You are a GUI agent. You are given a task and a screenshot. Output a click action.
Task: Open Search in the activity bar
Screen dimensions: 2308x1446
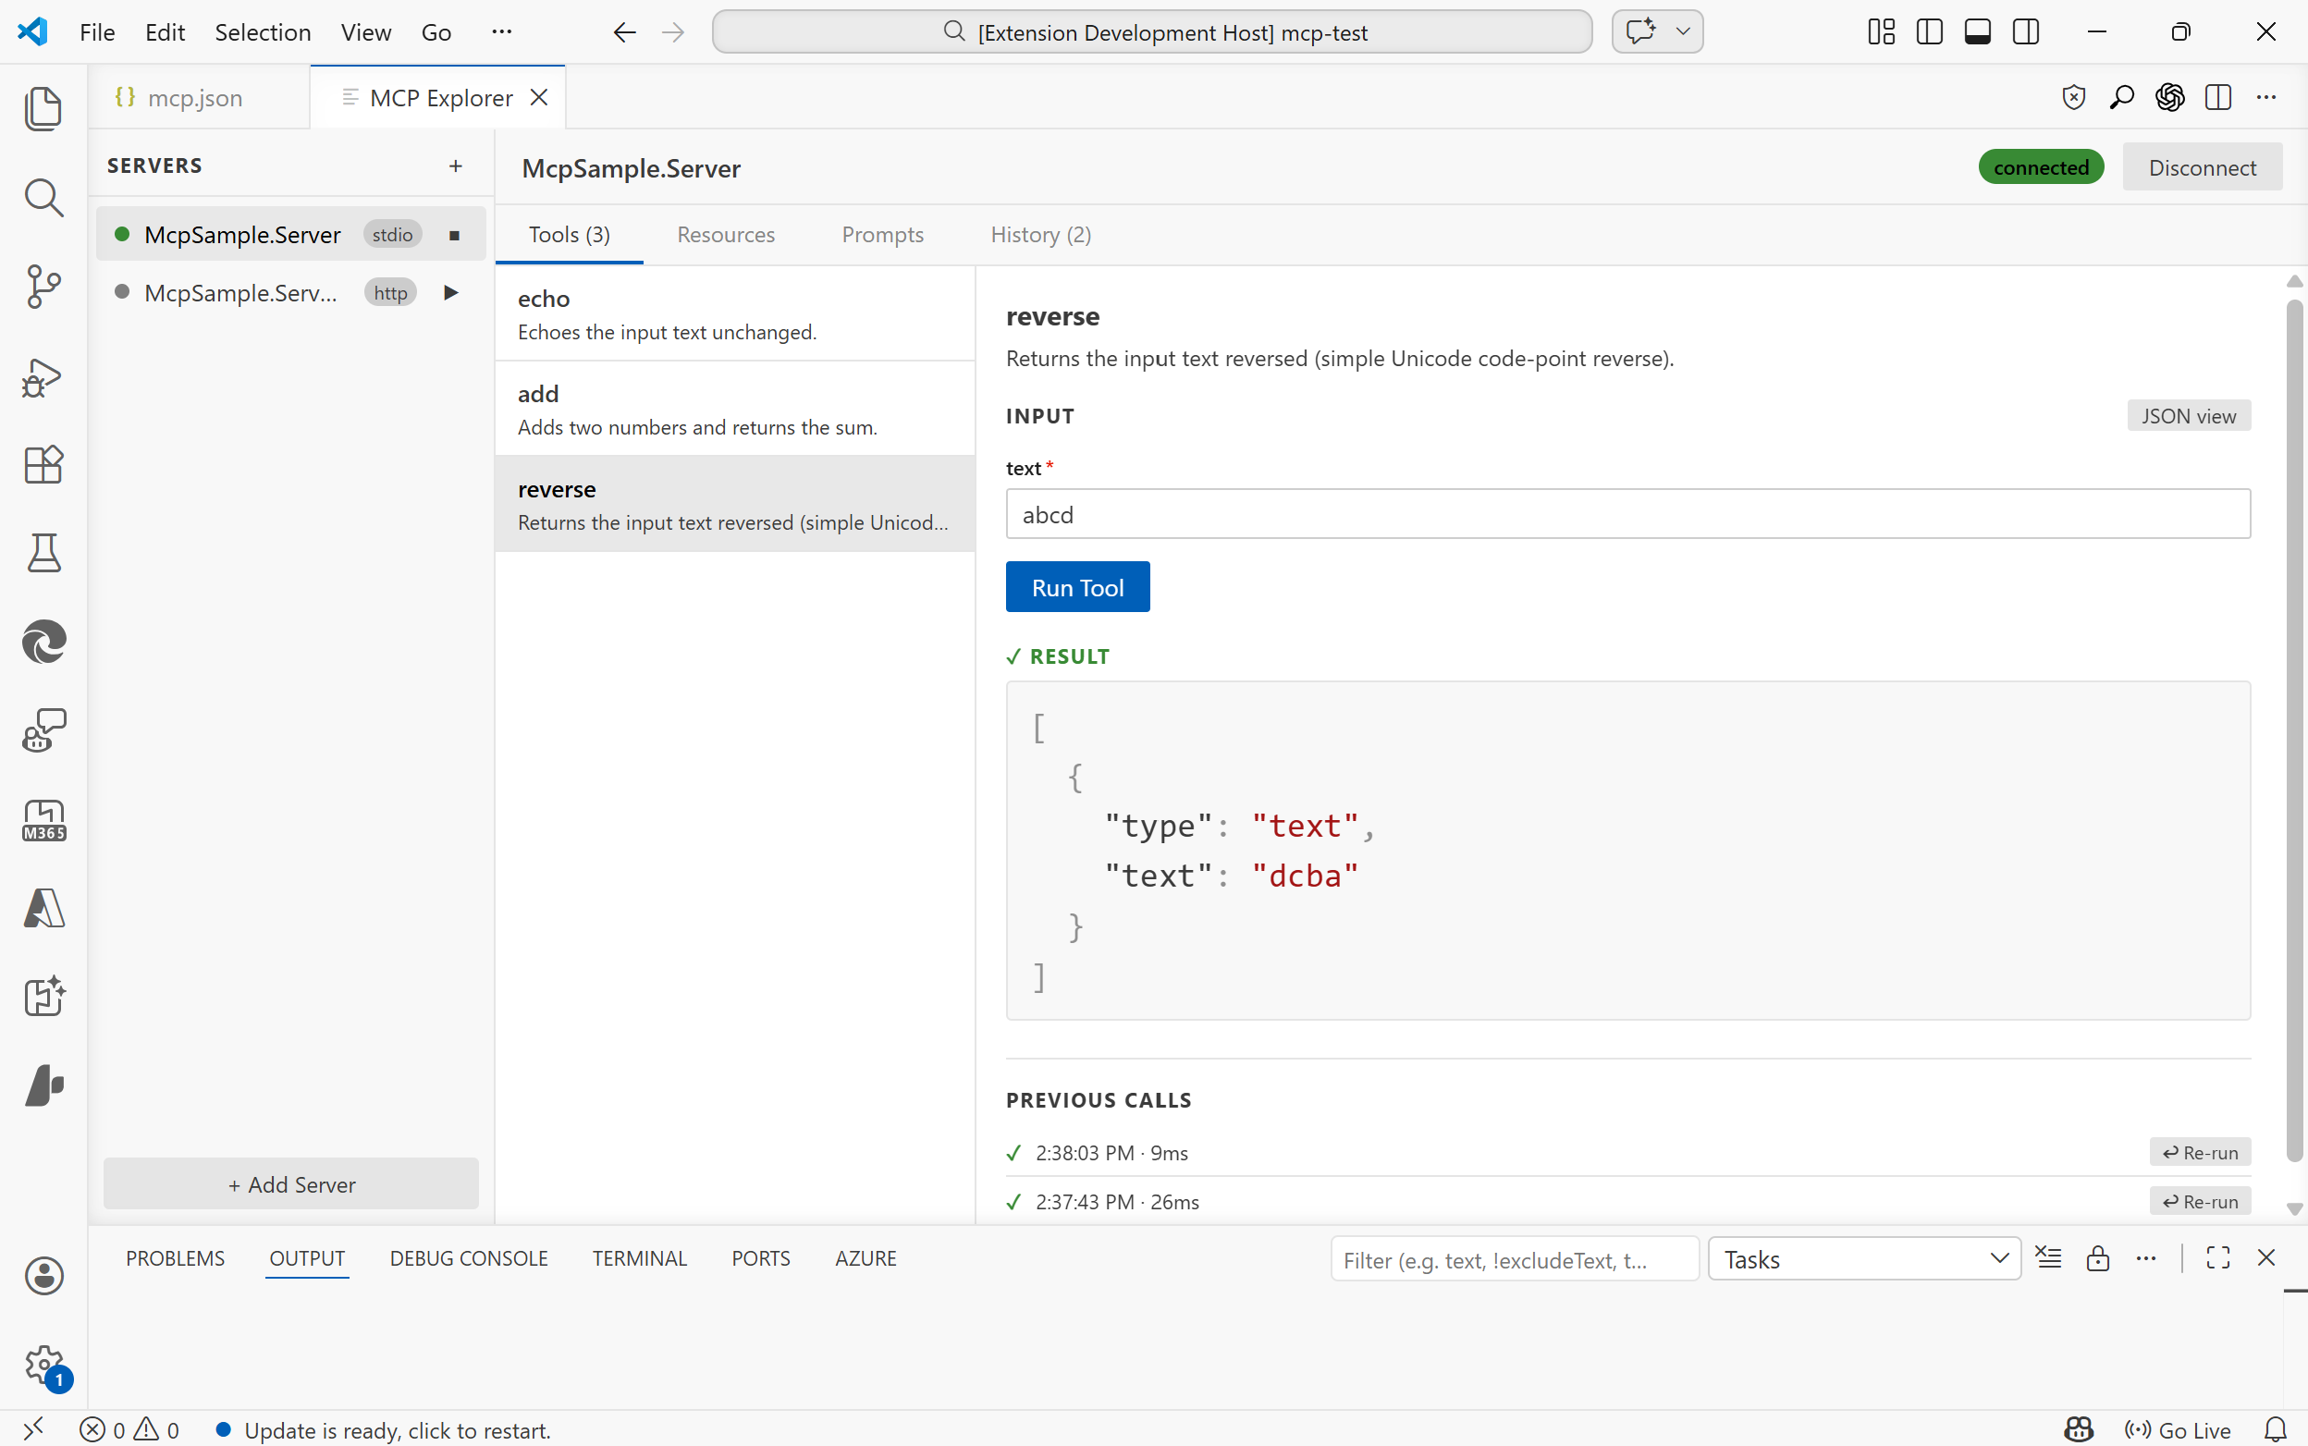point(44,198)
